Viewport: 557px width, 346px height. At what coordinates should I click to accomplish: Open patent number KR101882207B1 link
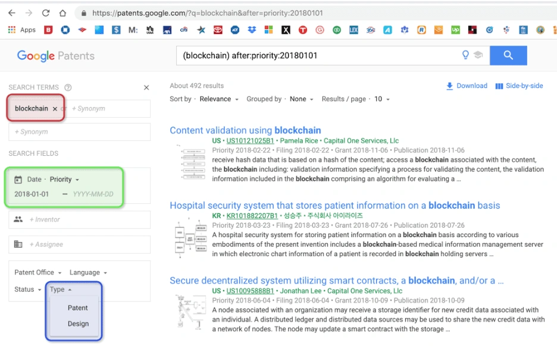252,215
